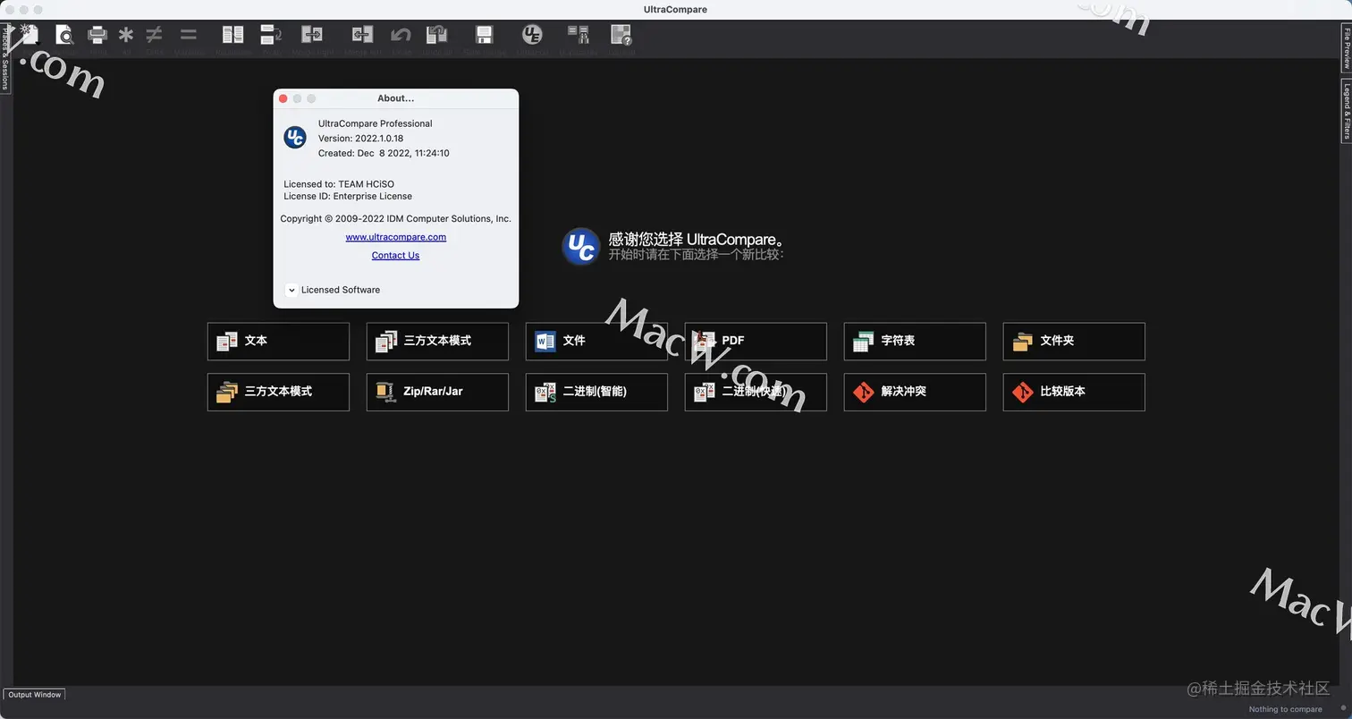This screenshot has height=719, width=1352.
Task: Click the UC logo in the About dialog
Action: pyautogui.click(x=295, y=138)
